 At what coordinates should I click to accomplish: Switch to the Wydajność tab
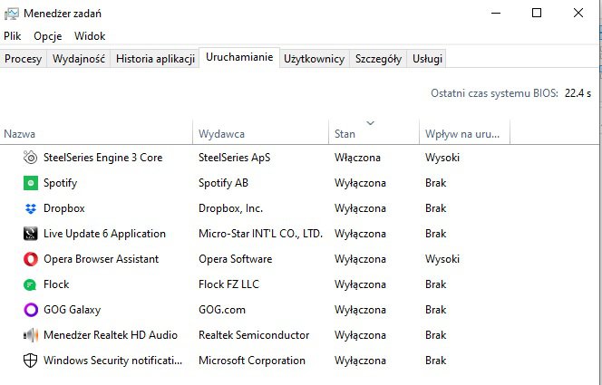coord(79,59)
